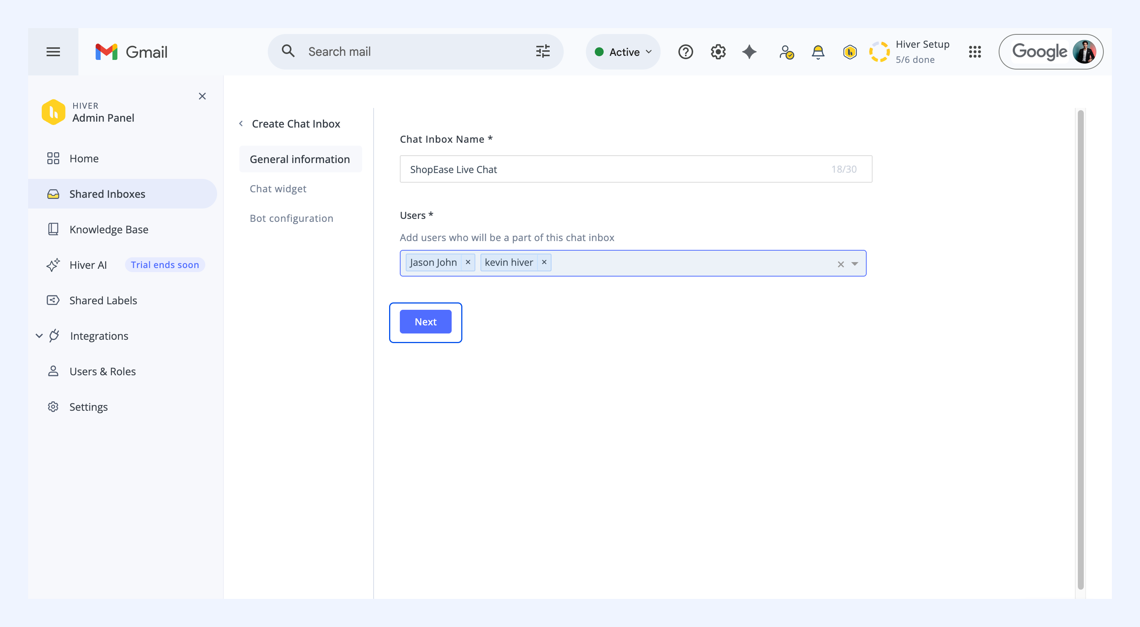Open Hiver notifications bell icon
The width and height of the screenshot is (1140, 627).
818,52
